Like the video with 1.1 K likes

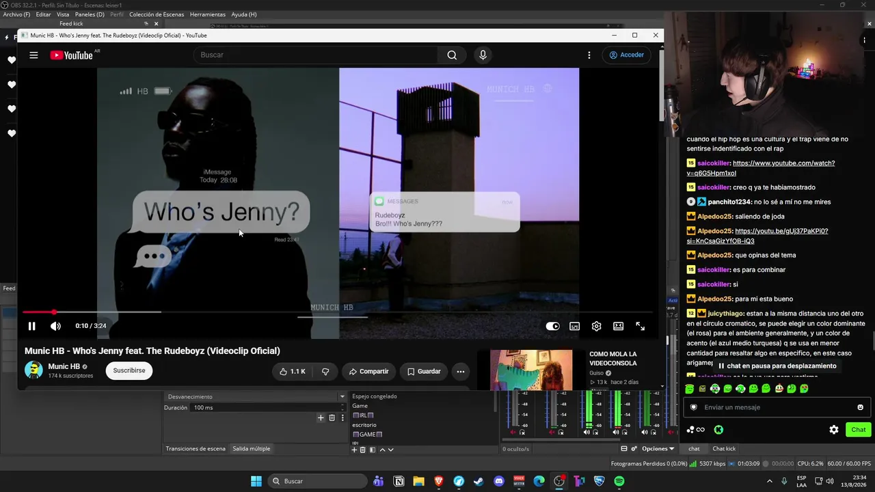293,371
